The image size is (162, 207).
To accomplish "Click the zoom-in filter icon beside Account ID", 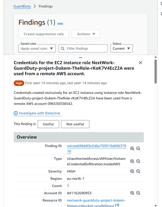I will [x=132, y=193].
